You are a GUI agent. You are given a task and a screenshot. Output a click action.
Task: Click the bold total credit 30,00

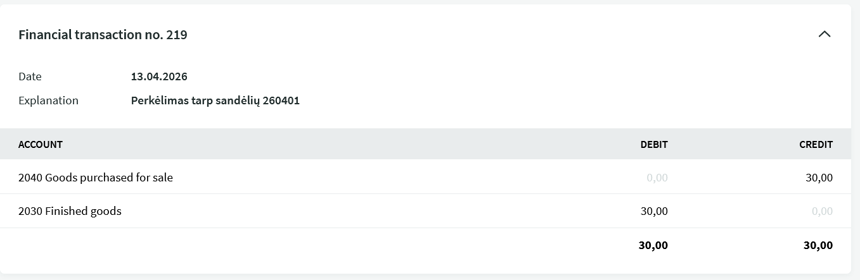(x=818, y=245)
